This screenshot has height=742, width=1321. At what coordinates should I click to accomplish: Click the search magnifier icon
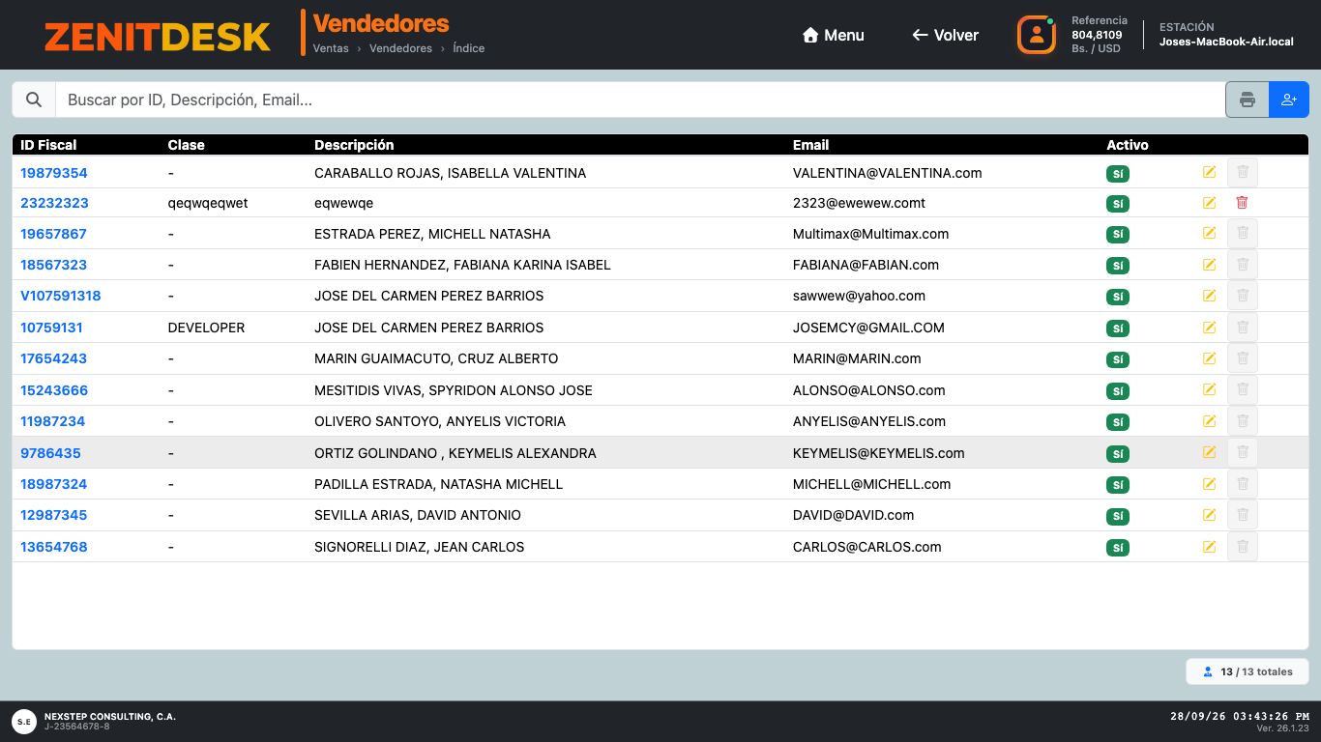click(34, 100)
